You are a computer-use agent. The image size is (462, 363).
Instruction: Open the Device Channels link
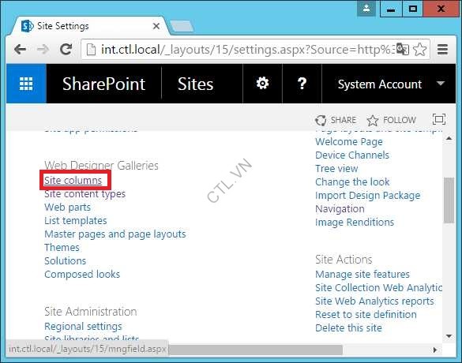[352, 155]
